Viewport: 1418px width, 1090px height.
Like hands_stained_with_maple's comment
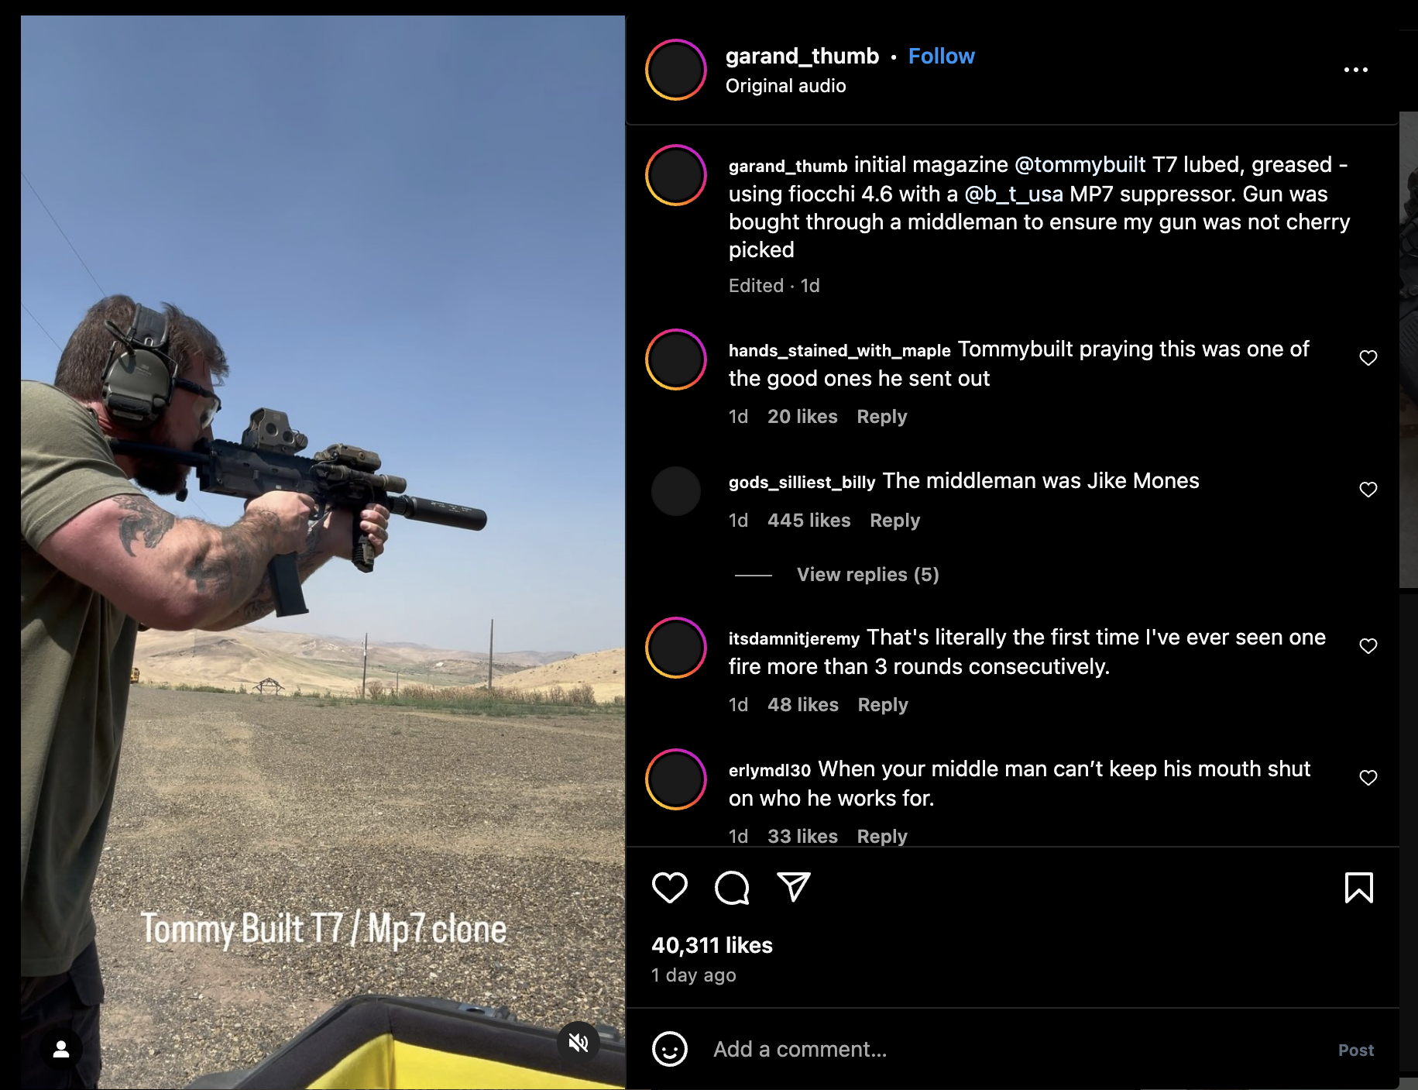coord(1368,358)
